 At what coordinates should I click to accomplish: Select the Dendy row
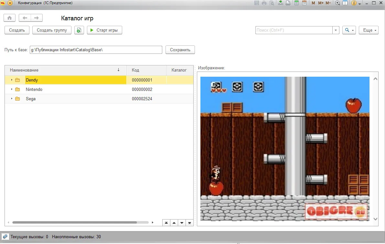coord(99,80)
